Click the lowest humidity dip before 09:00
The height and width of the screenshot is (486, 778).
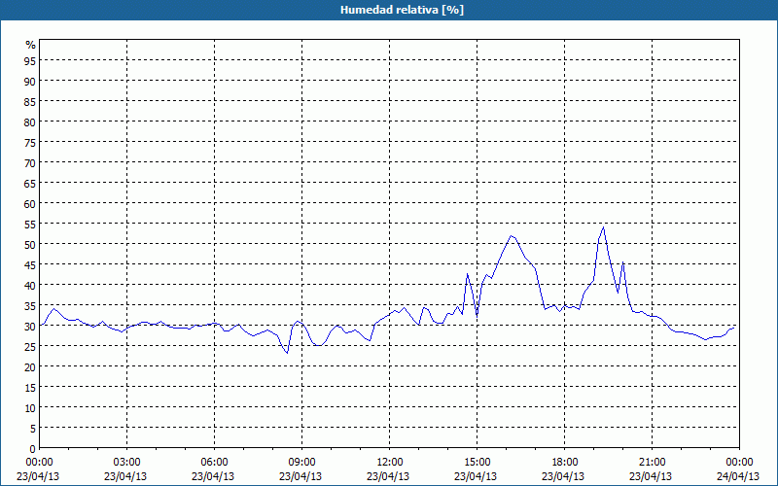(287, 353)
